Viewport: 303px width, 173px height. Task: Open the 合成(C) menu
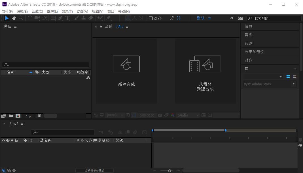pyautogui.click(x=37, y=12)
